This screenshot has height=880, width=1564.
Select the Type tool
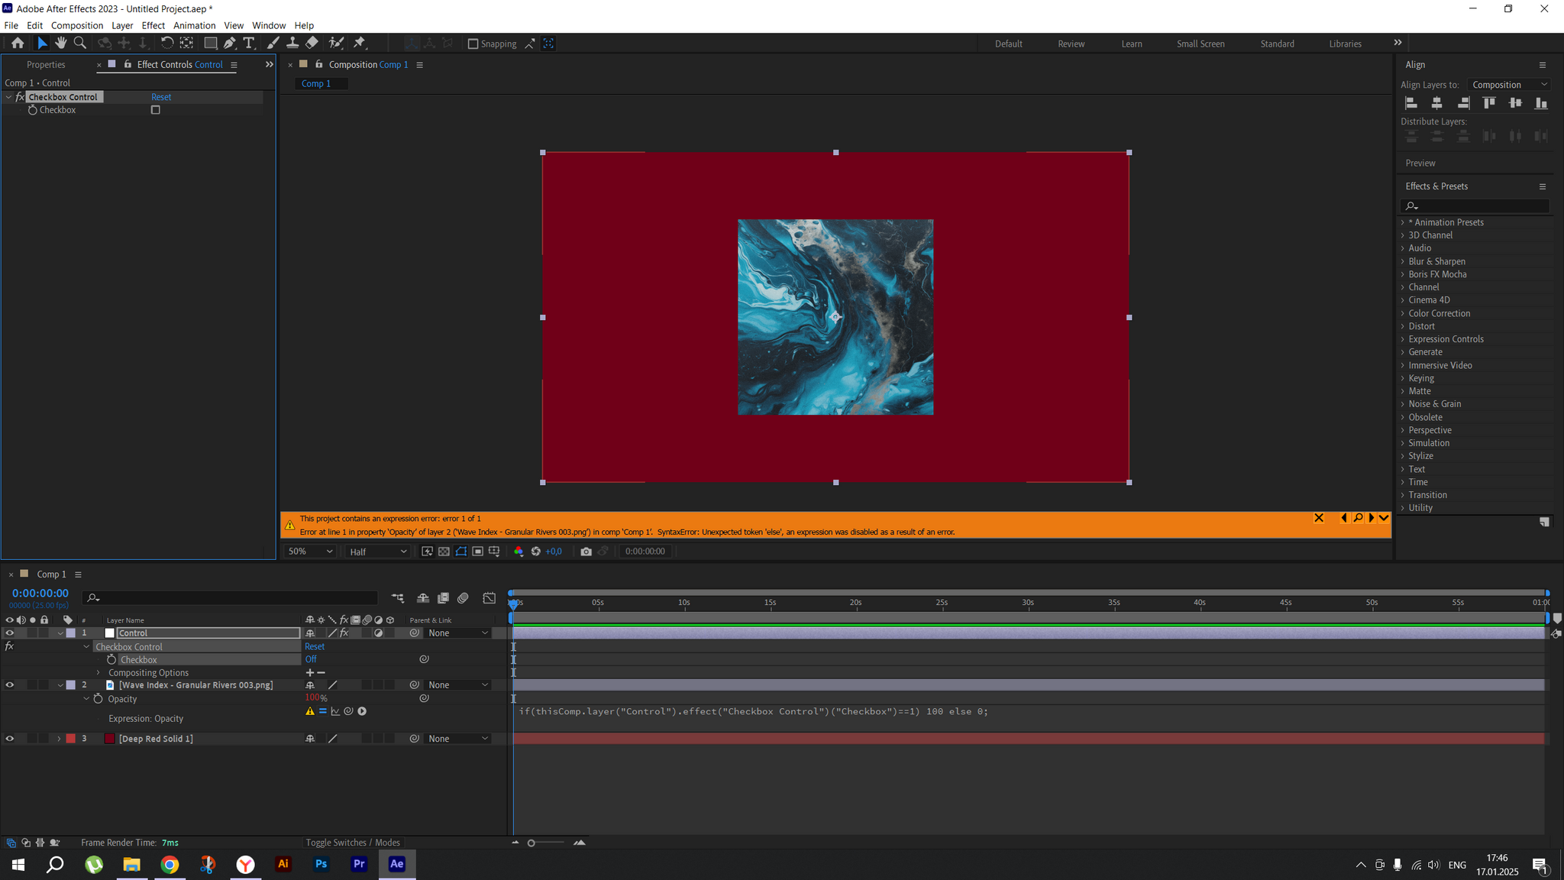[x=248, y=44]
